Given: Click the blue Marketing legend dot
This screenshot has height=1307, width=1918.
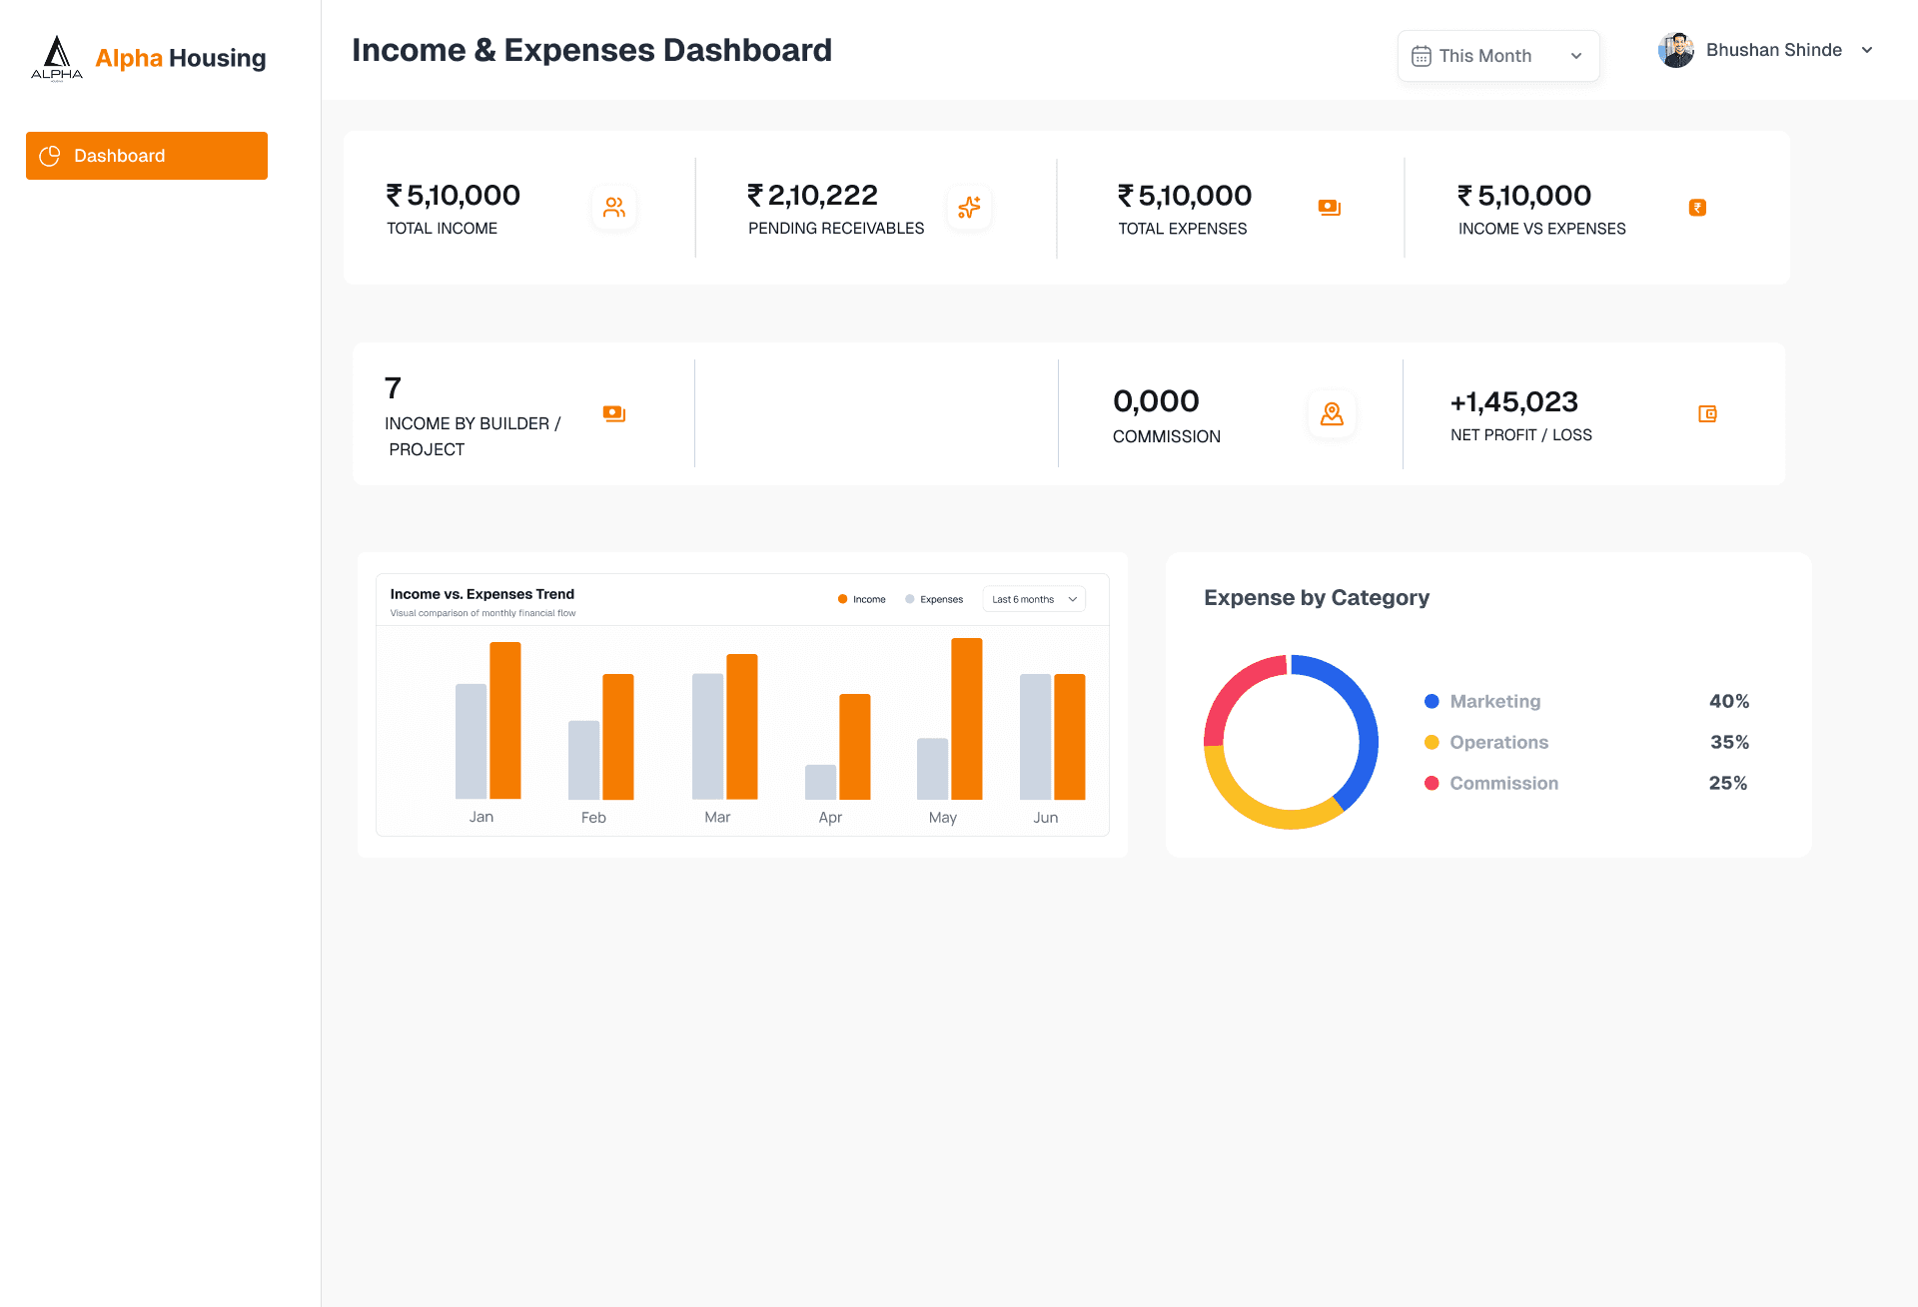Looking at the screenshot, I should click(x=1432, y=701).
